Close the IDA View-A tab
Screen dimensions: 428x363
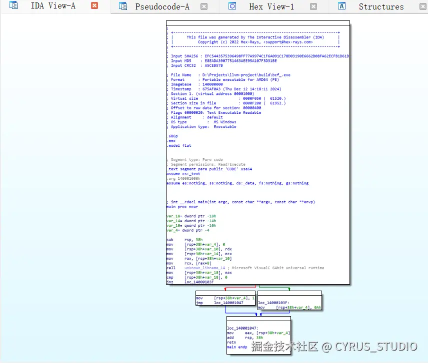tap(94, 5)
